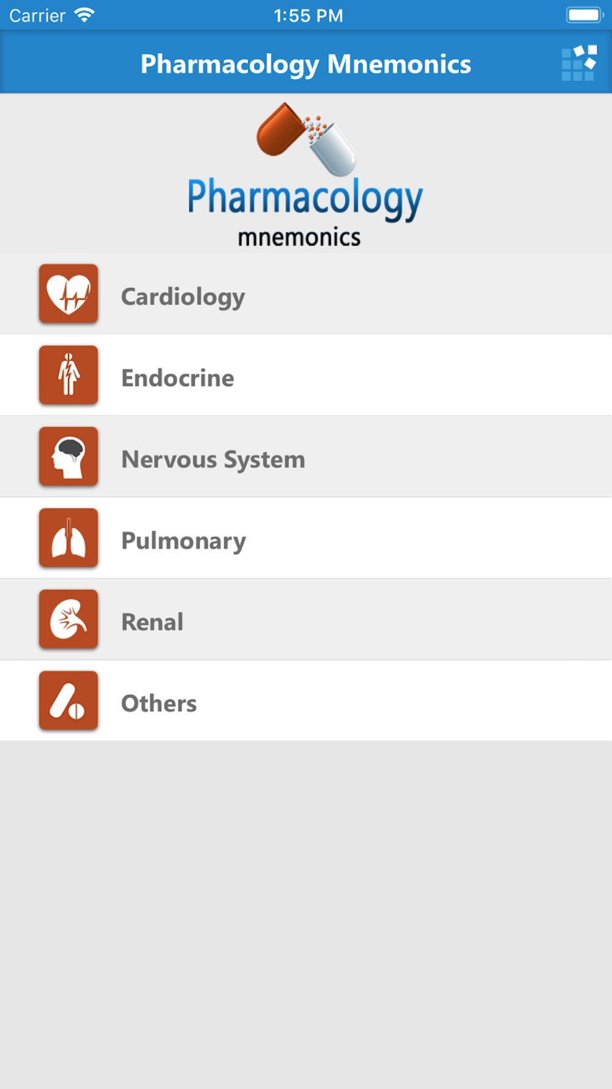This screenshot has height=1089, width=612.
Task: Tap the Cardiology heart icon
Action: point(69,293)
